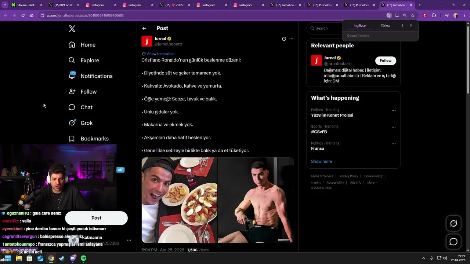Open the shirtless Ronaldo photo
This screenshot has height=264, width=470.
click(x=256, y=200)
